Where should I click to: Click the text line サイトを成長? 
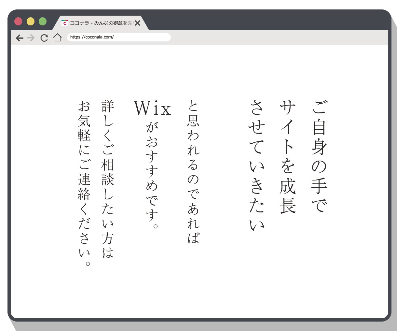pyautogui.click(x=288, y=156)
